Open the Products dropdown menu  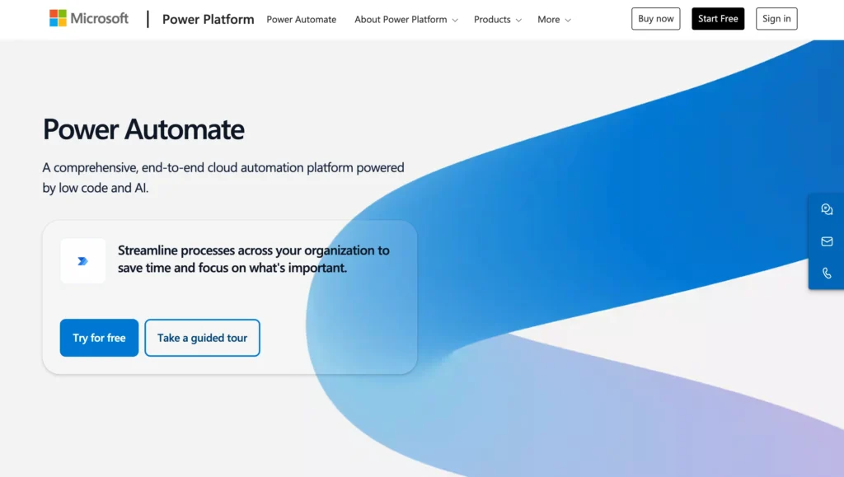click(x=497, y=19)
